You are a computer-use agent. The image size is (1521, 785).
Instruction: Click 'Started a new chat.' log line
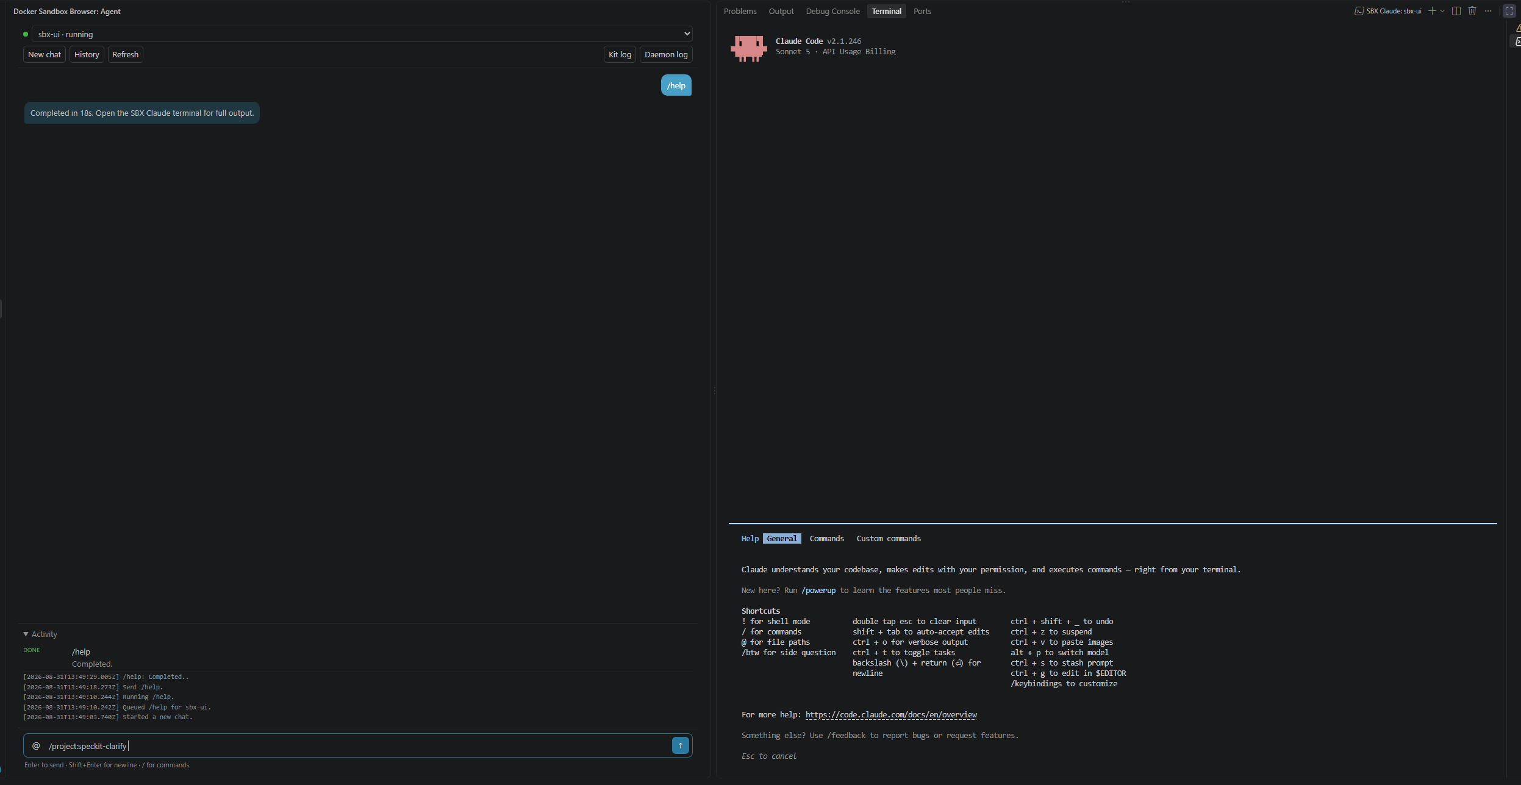pyautogui.click(x=108, y=717)
